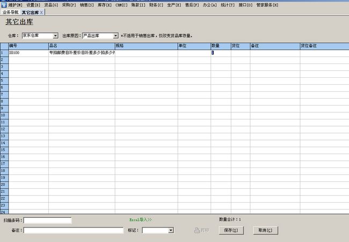Expand the 出库原因 reason dropdown

115,35
